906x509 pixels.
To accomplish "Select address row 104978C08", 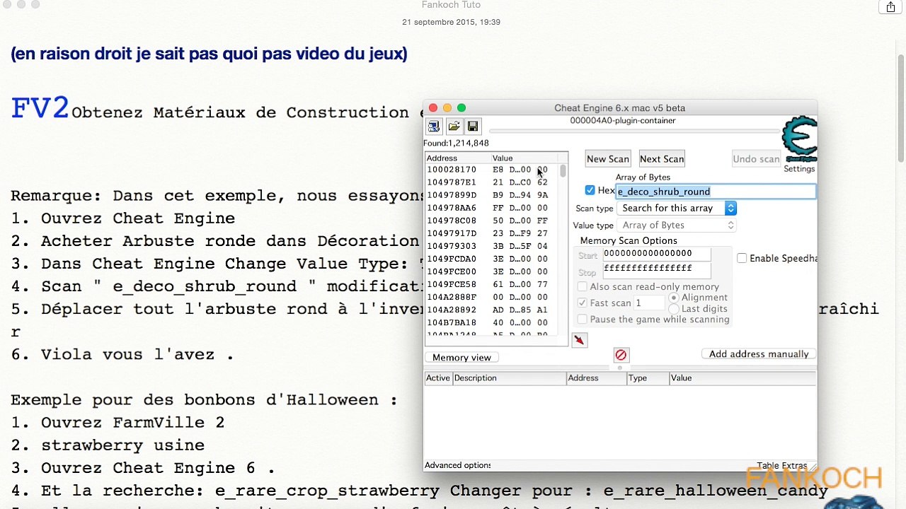I will click(492, 221).
